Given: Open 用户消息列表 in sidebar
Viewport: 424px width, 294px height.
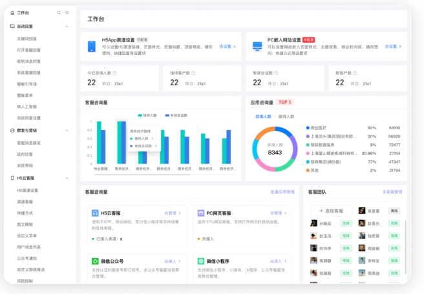Looking at the screenshot, I should click(x=28, y=247).
